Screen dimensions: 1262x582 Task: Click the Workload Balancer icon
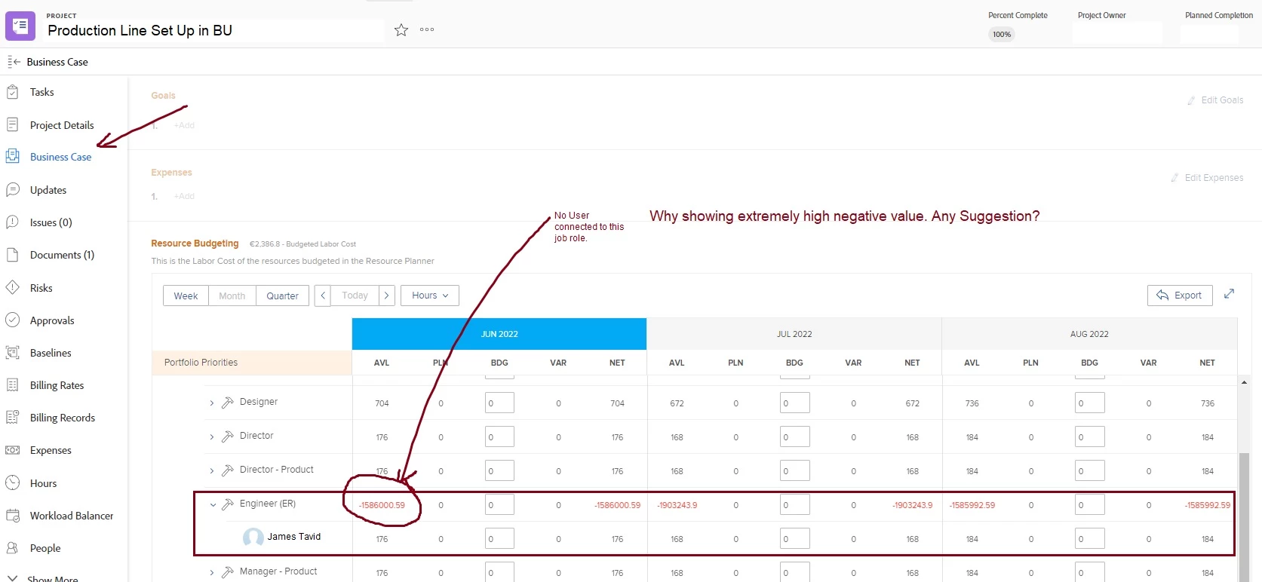(x=12, y=516)
